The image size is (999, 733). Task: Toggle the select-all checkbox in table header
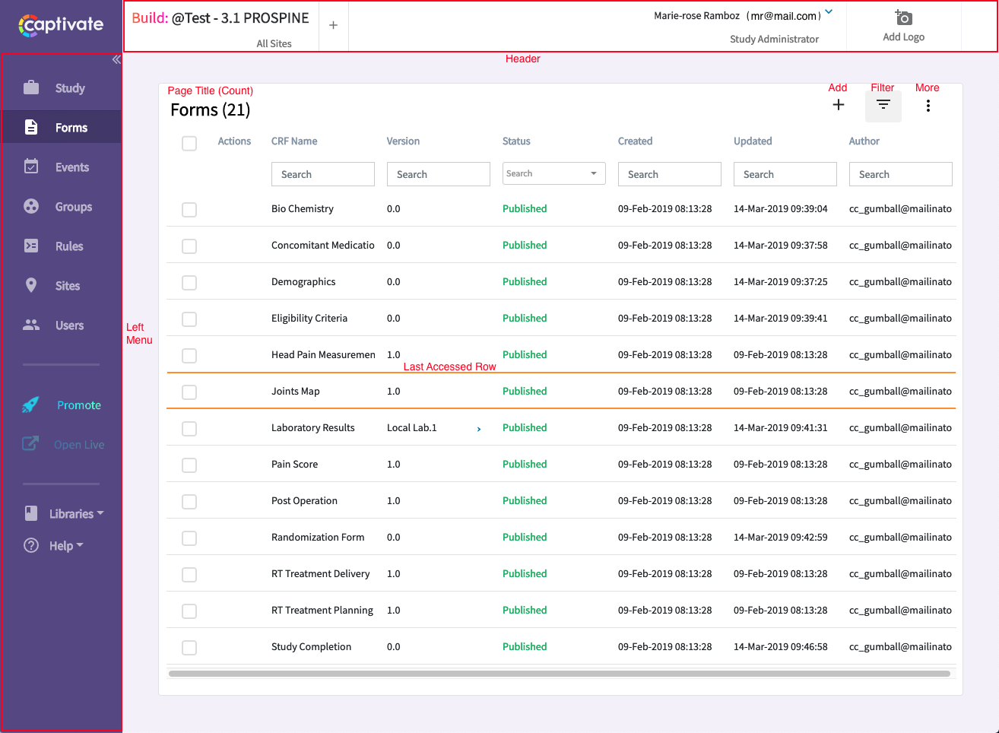189,143
